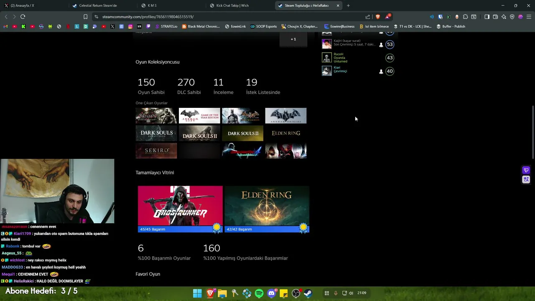Image resolution: width=535 pixels, height=301 pixels.
Task: Open a new browser tab
Action: coord(348,5)
